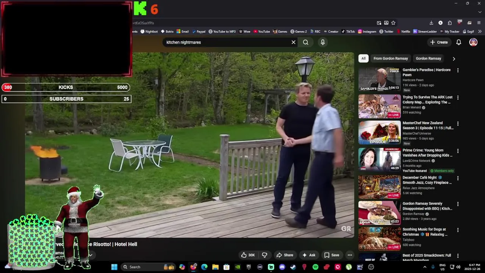Image resolution: width=485 pixels, height=273 pixels.
Task: Open Copilot from taskbar
Action: [x=182, y=267]
